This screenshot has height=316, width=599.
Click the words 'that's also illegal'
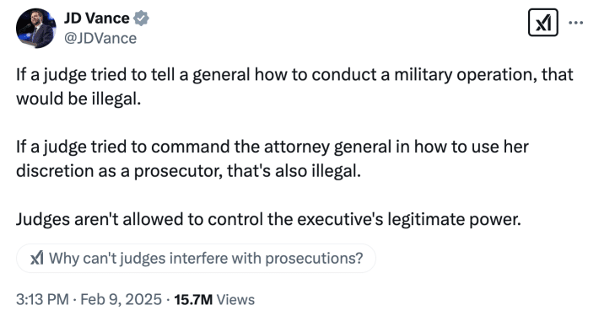tap(294, 171)
